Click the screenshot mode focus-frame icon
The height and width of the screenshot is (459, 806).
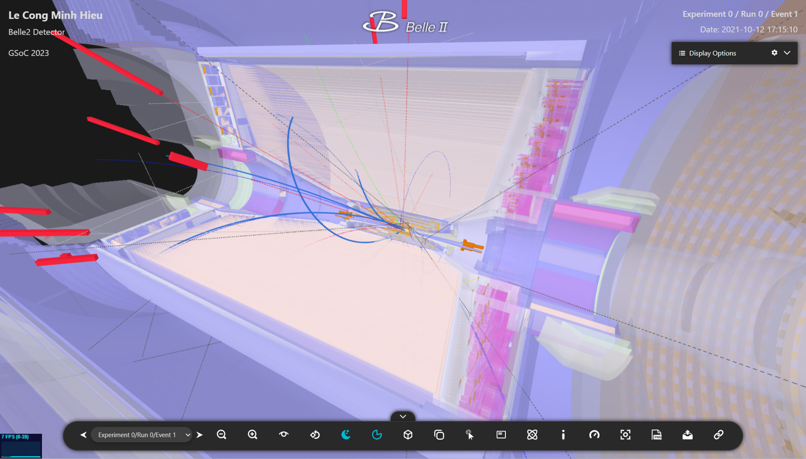[626, 435]
